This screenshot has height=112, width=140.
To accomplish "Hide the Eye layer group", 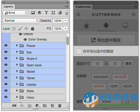I will pyautogui.click(x=6, y=52).
